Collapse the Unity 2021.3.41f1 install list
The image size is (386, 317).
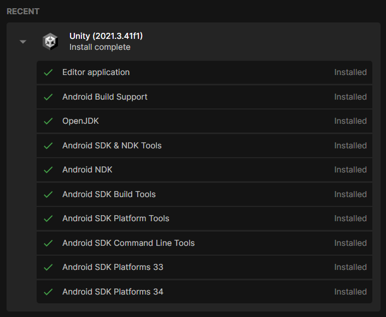coord(23,42)
